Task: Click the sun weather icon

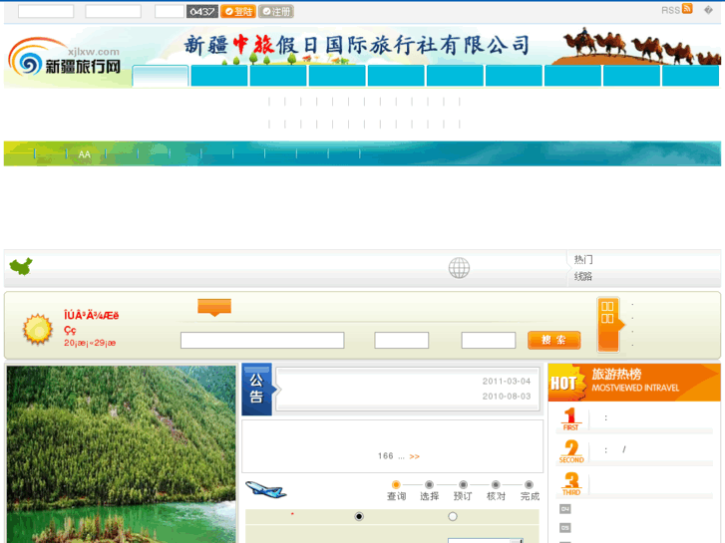Action: [38, 329]
